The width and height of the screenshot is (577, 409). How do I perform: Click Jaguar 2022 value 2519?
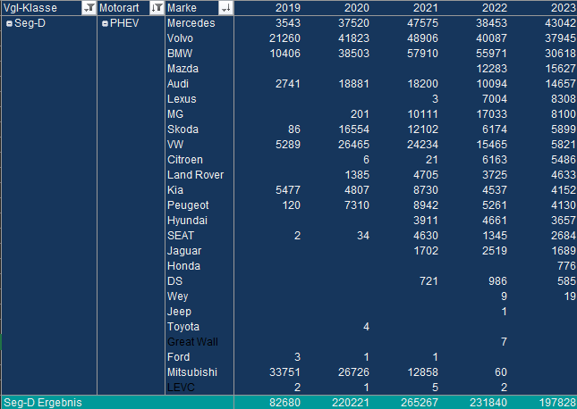(x=495, y=251)
